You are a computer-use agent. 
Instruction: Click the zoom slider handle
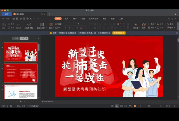[x=149, y=106]
